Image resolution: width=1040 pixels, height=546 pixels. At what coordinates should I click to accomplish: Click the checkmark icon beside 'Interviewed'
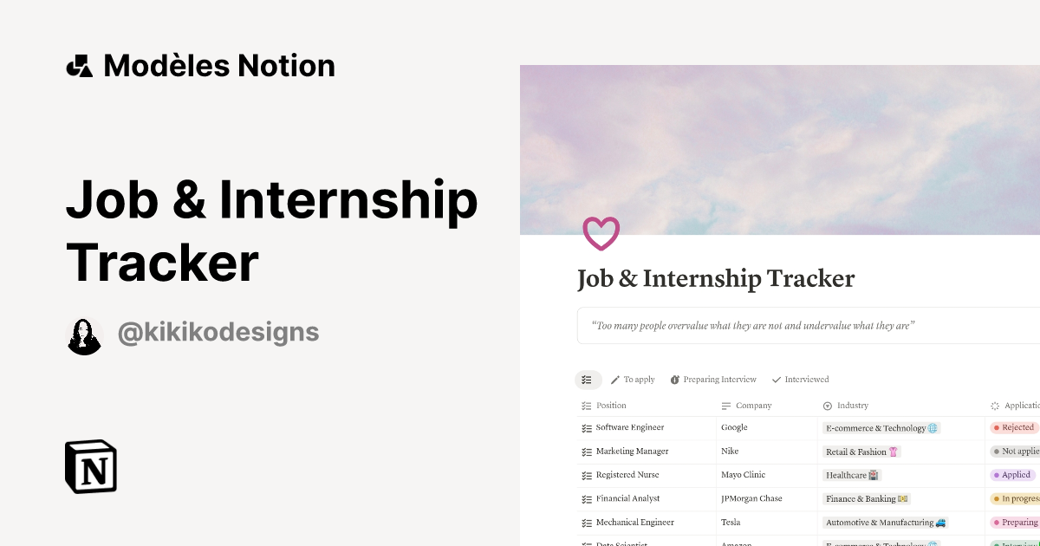tap(776, 380)
